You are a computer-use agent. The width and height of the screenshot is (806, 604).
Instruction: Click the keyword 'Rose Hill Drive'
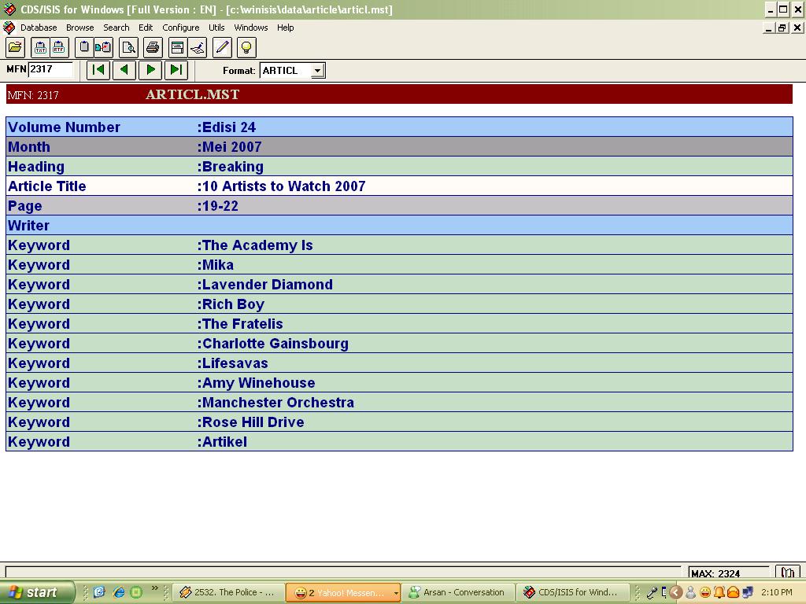point(253,422)
